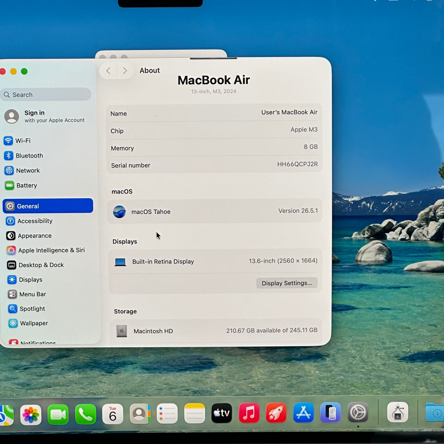
Task: Open Spotlight settings
Action: click(x=27, y=309)
